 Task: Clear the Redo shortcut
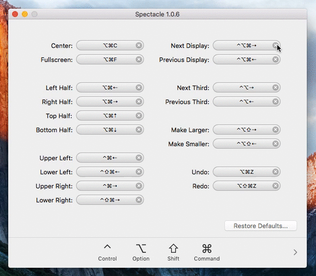click(275, 186)
